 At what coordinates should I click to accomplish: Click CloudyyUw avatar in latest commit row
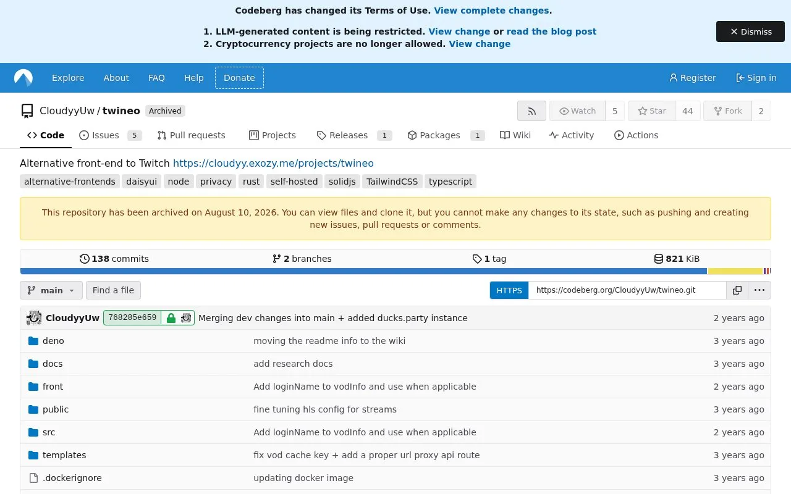click(x=34, y=318)
